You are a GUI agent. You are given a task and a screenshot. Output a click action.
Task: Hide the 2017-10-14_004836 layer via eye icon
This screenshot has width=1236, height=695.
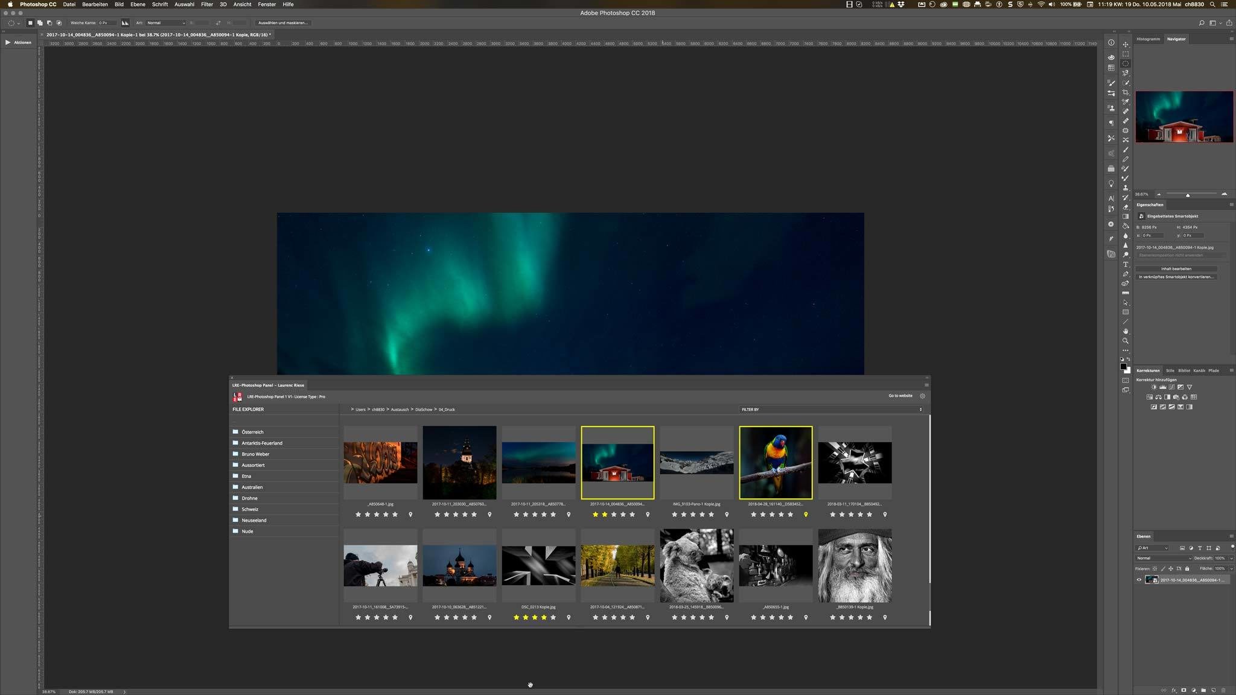(1139, 580)
